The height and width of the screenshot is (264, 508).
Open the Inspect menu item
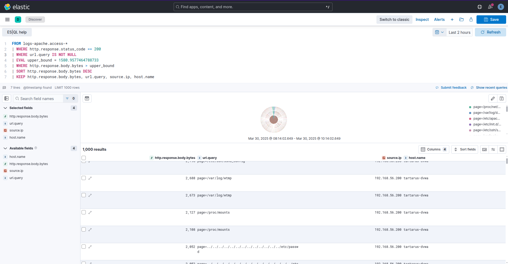[422, 20]
